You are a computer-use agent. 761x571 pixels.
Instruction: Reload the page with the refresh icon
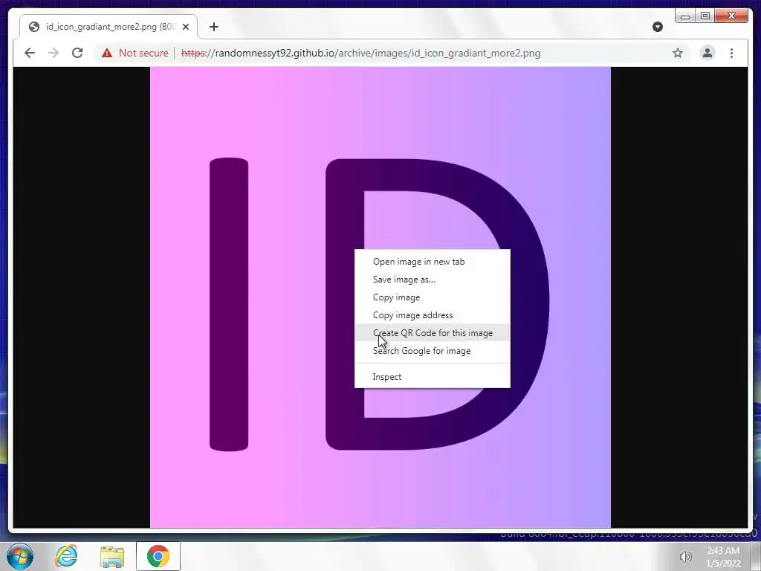77,53
